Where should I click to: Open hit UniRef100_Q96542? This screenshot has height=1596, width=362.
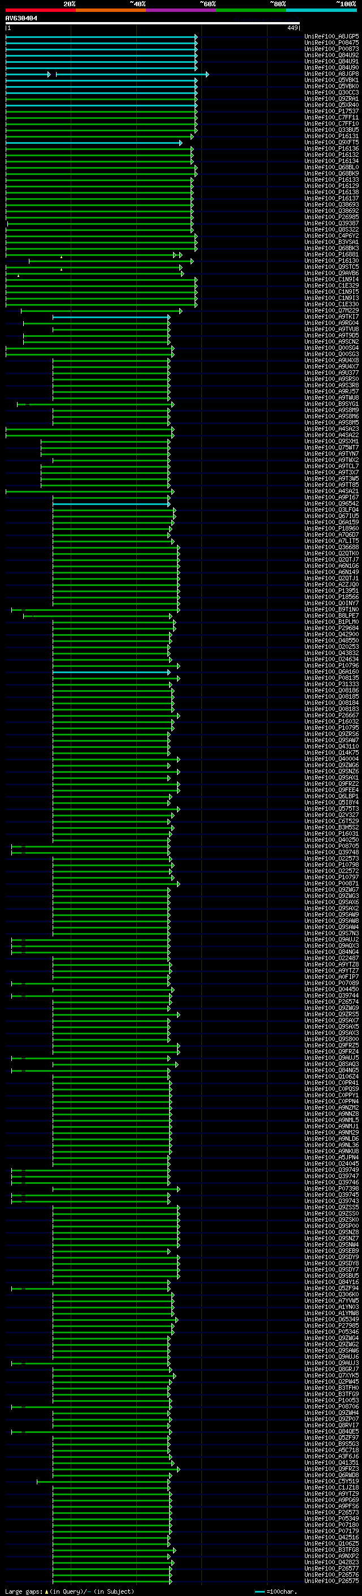(x=331, y=504)
